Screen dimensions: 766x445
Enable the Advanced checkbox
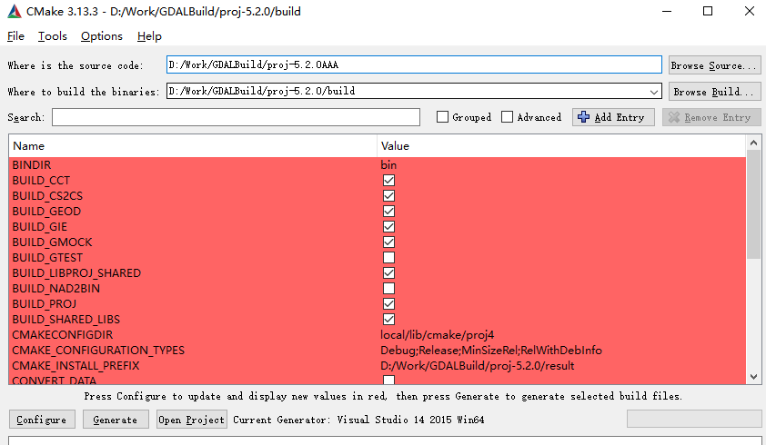(x=507, y=117)
